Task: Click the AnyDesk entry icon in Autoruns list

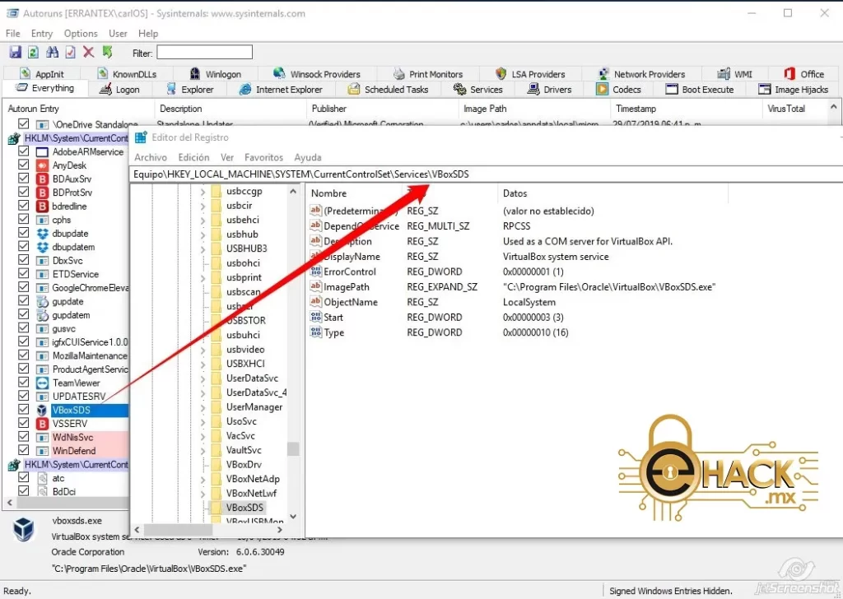Action: [42, 165]
